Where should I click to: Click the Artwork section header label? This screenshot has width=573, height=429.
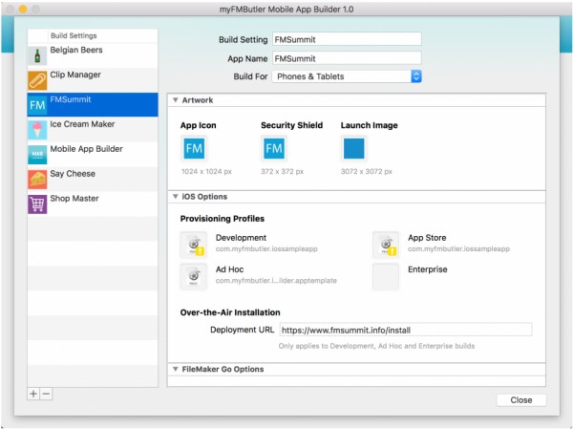pos(198,100)
